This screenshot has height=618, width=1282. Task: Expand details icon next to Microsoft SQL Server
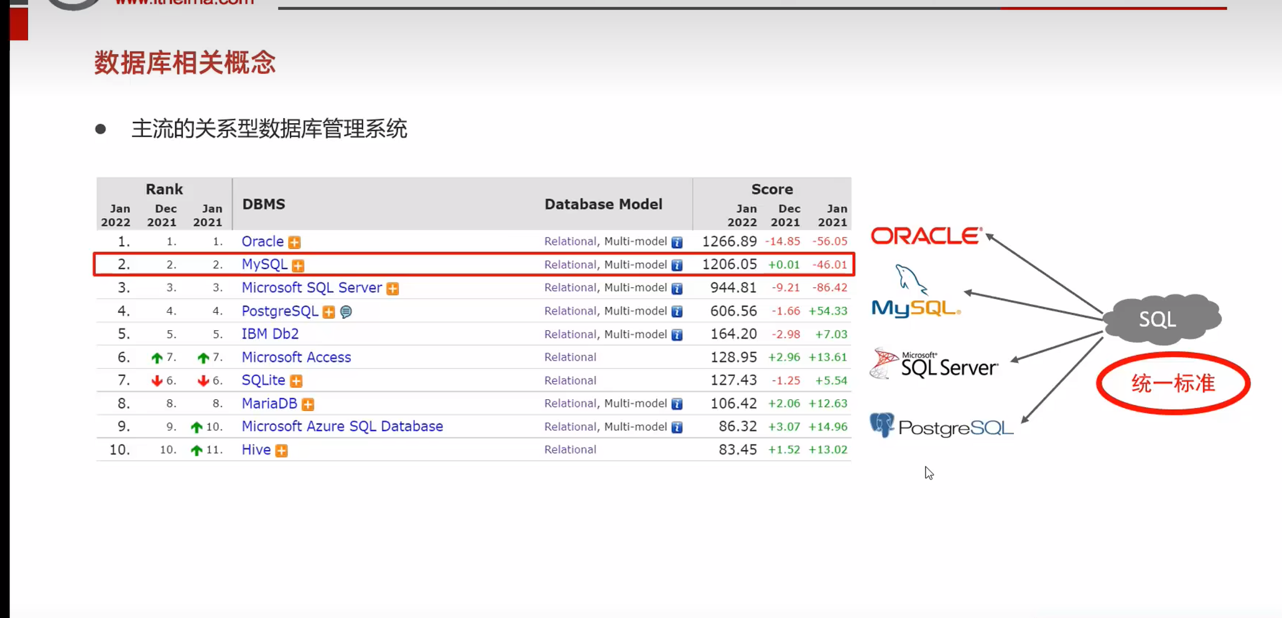tap(392, 288)
